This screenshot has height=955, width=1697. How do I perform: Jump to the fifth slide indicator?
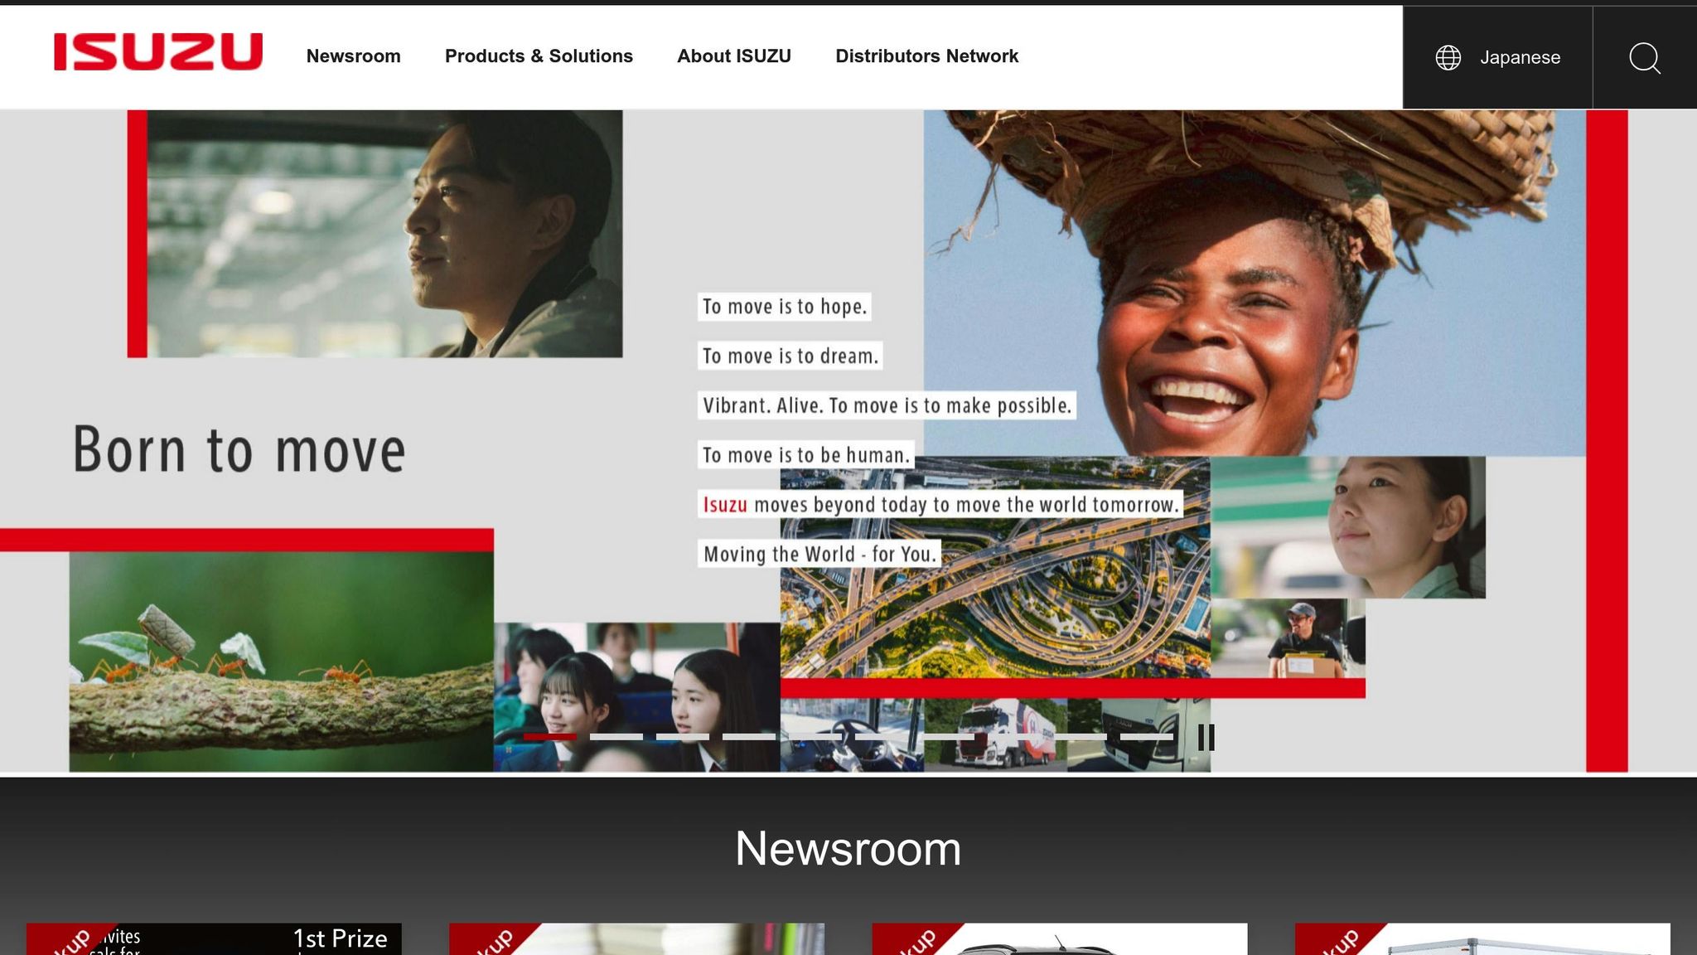pos(815,736)
